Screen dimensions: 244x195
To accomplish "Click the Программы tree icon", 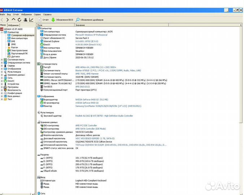I will pos(5,87).
